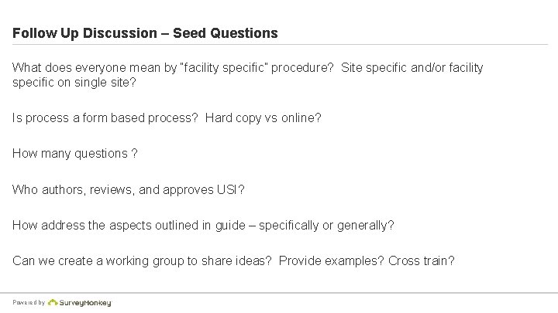Click the divider line under the title
Image resolution: width=558 pixels, height=313 pixels.
(279, 44)
